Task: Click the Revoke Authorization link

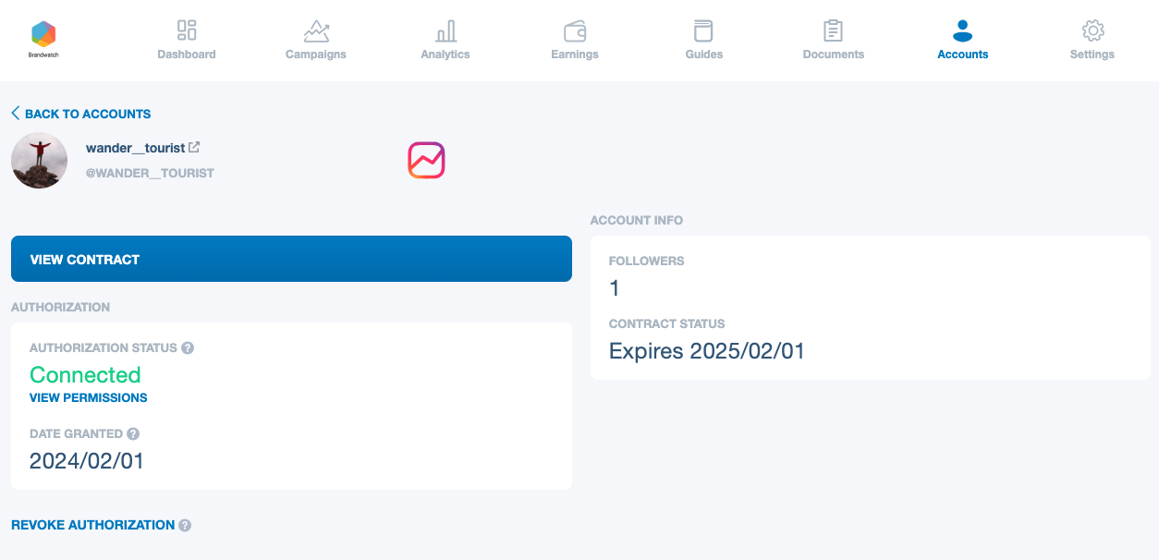Action: pos(92,525)
